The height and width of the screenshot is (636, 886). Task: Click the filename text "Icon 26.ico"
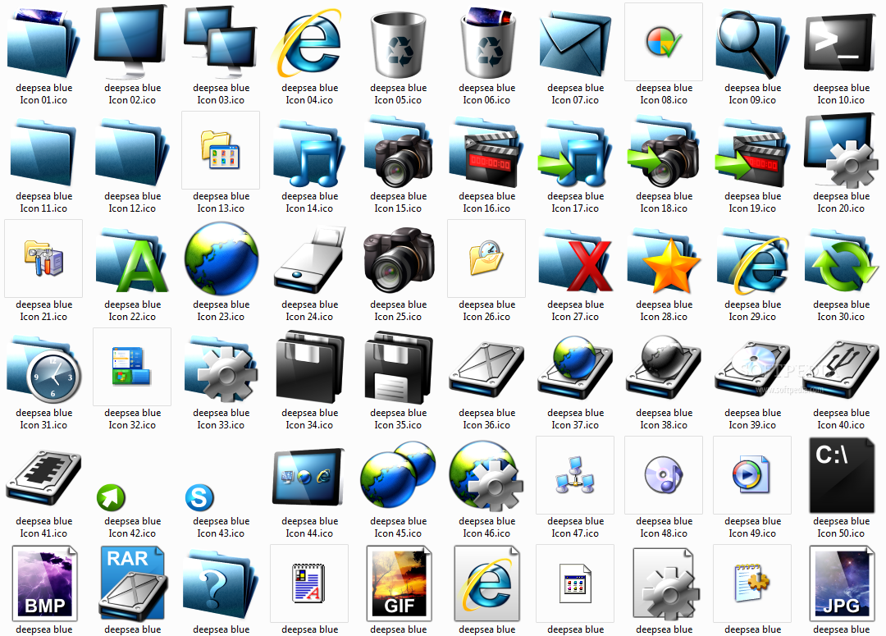pyautogui.click(x=486, y=317)
